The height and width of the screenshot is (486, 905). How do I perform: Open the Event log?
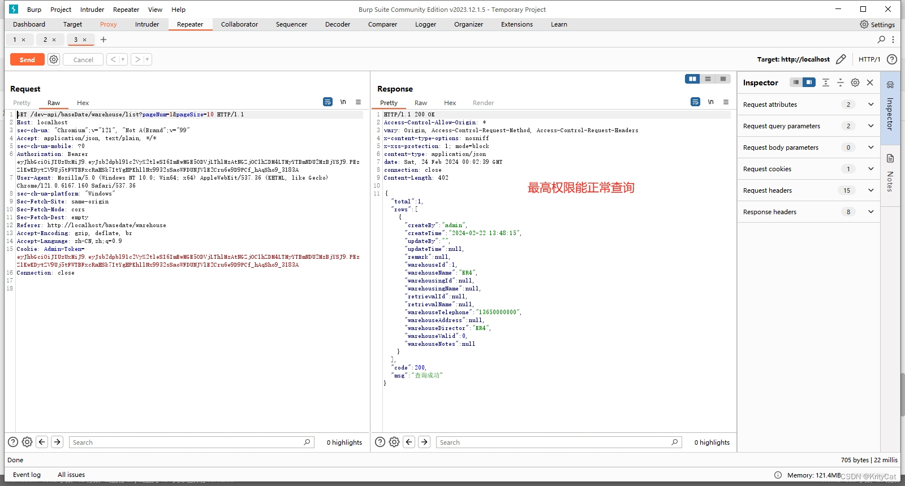(x=27, y=475)
